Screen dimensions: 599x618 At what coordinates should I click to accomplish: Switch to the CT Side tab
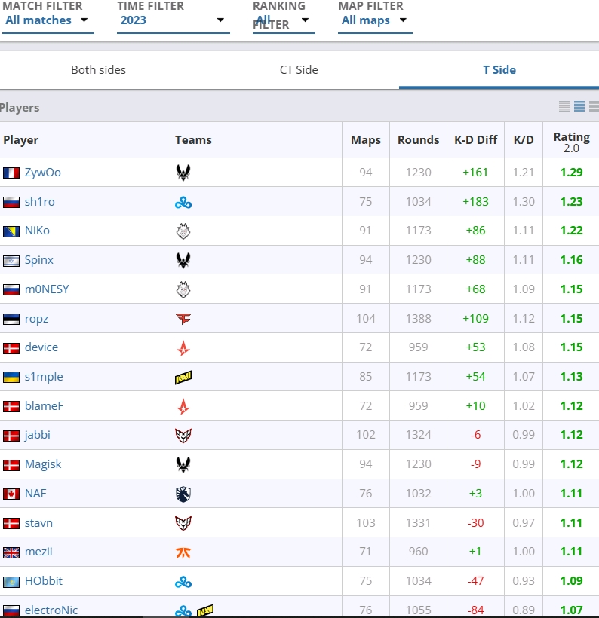(299, 70)
